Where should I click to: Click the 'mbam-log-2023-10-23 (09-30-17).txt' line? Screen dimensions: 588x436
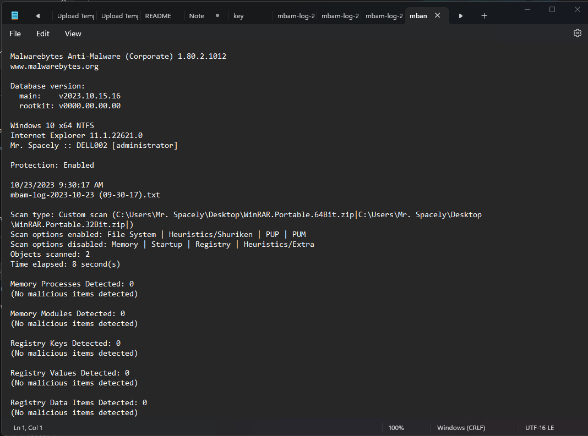coord(85,195)
